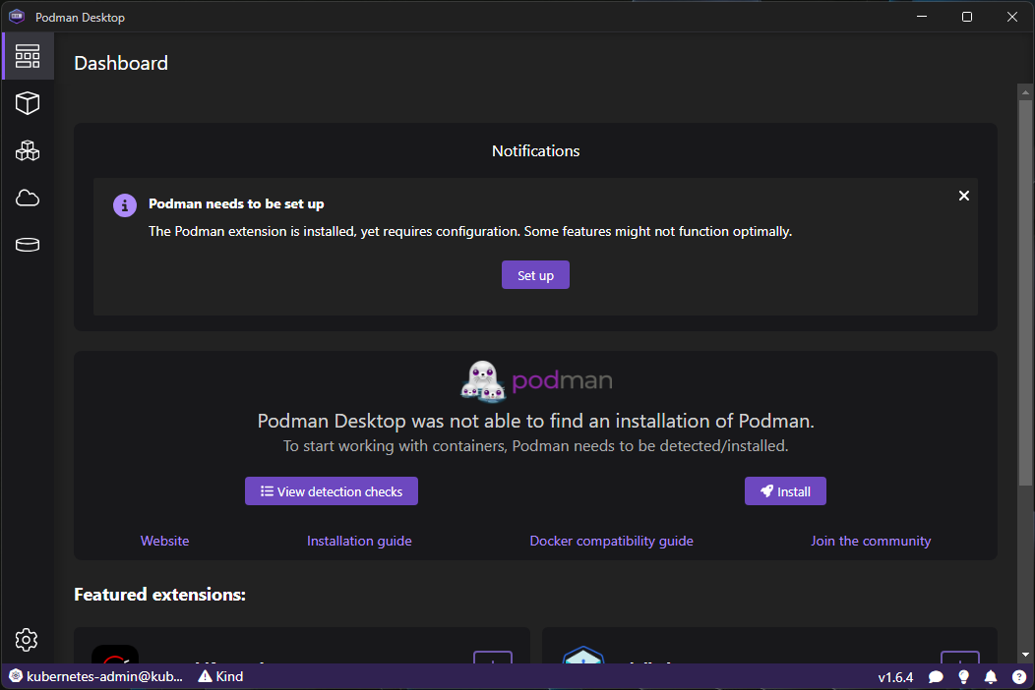Click the Featured extensions heading

[159, 595]
